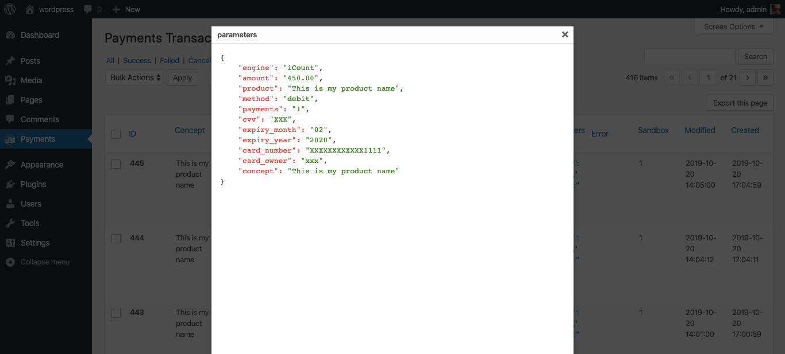Sort by the Modified column
The height and width of the screenshot is (354, 785).
[700, 130]
